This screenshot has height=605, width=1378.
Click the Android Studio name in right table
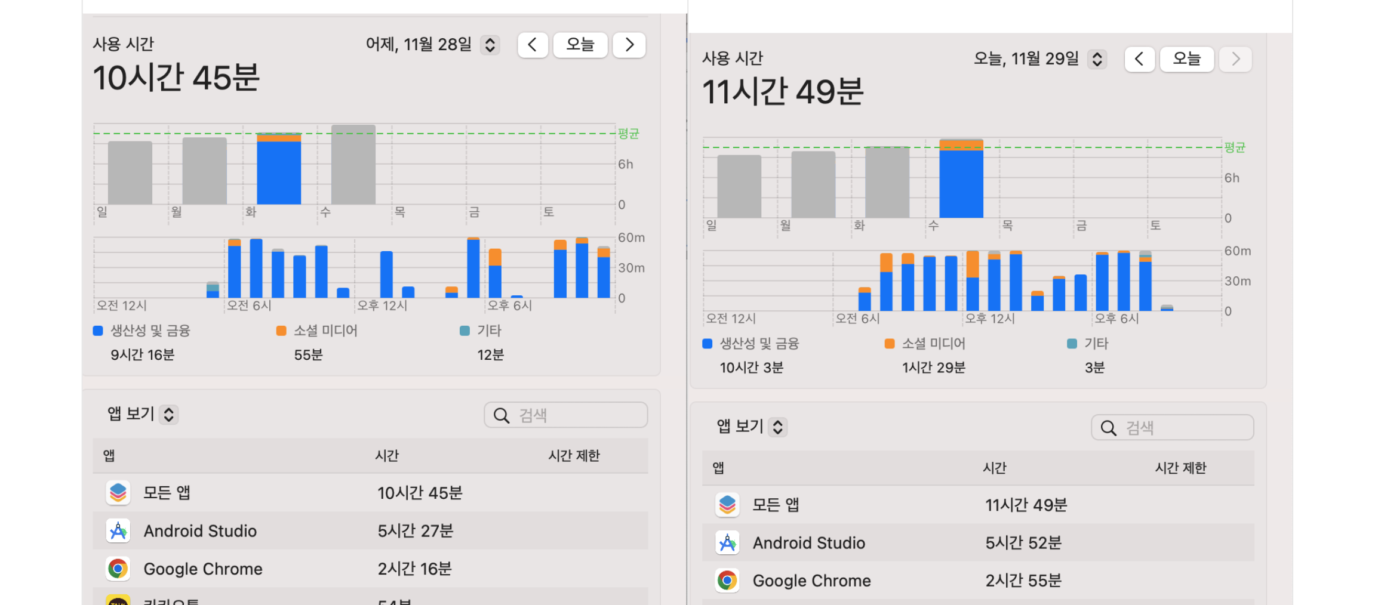click(x=808, y=543)
